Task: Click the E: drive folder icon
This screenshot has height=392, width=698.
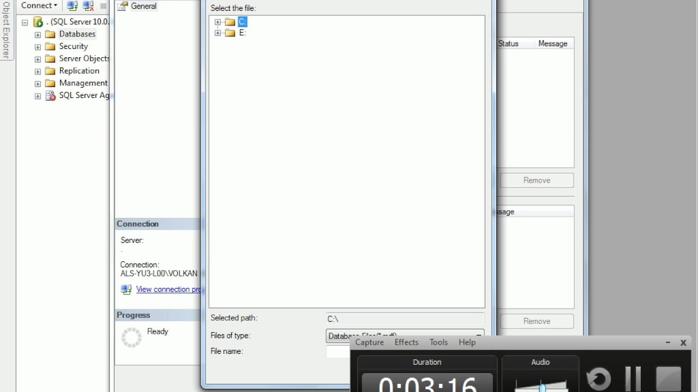Action: point(230,33)
